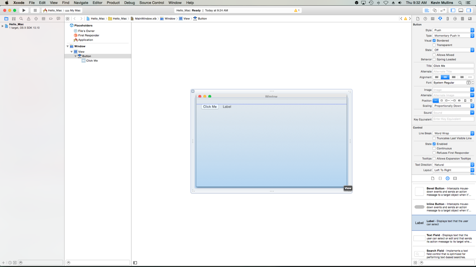Screen dimensions: 476x267
Task: Expand the Hello_Mac project in navigator
Action: (x=2, y=26)
